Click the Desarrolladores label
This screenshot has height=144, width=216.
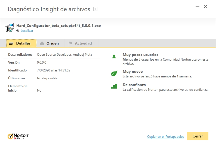(x=20, y=55)
